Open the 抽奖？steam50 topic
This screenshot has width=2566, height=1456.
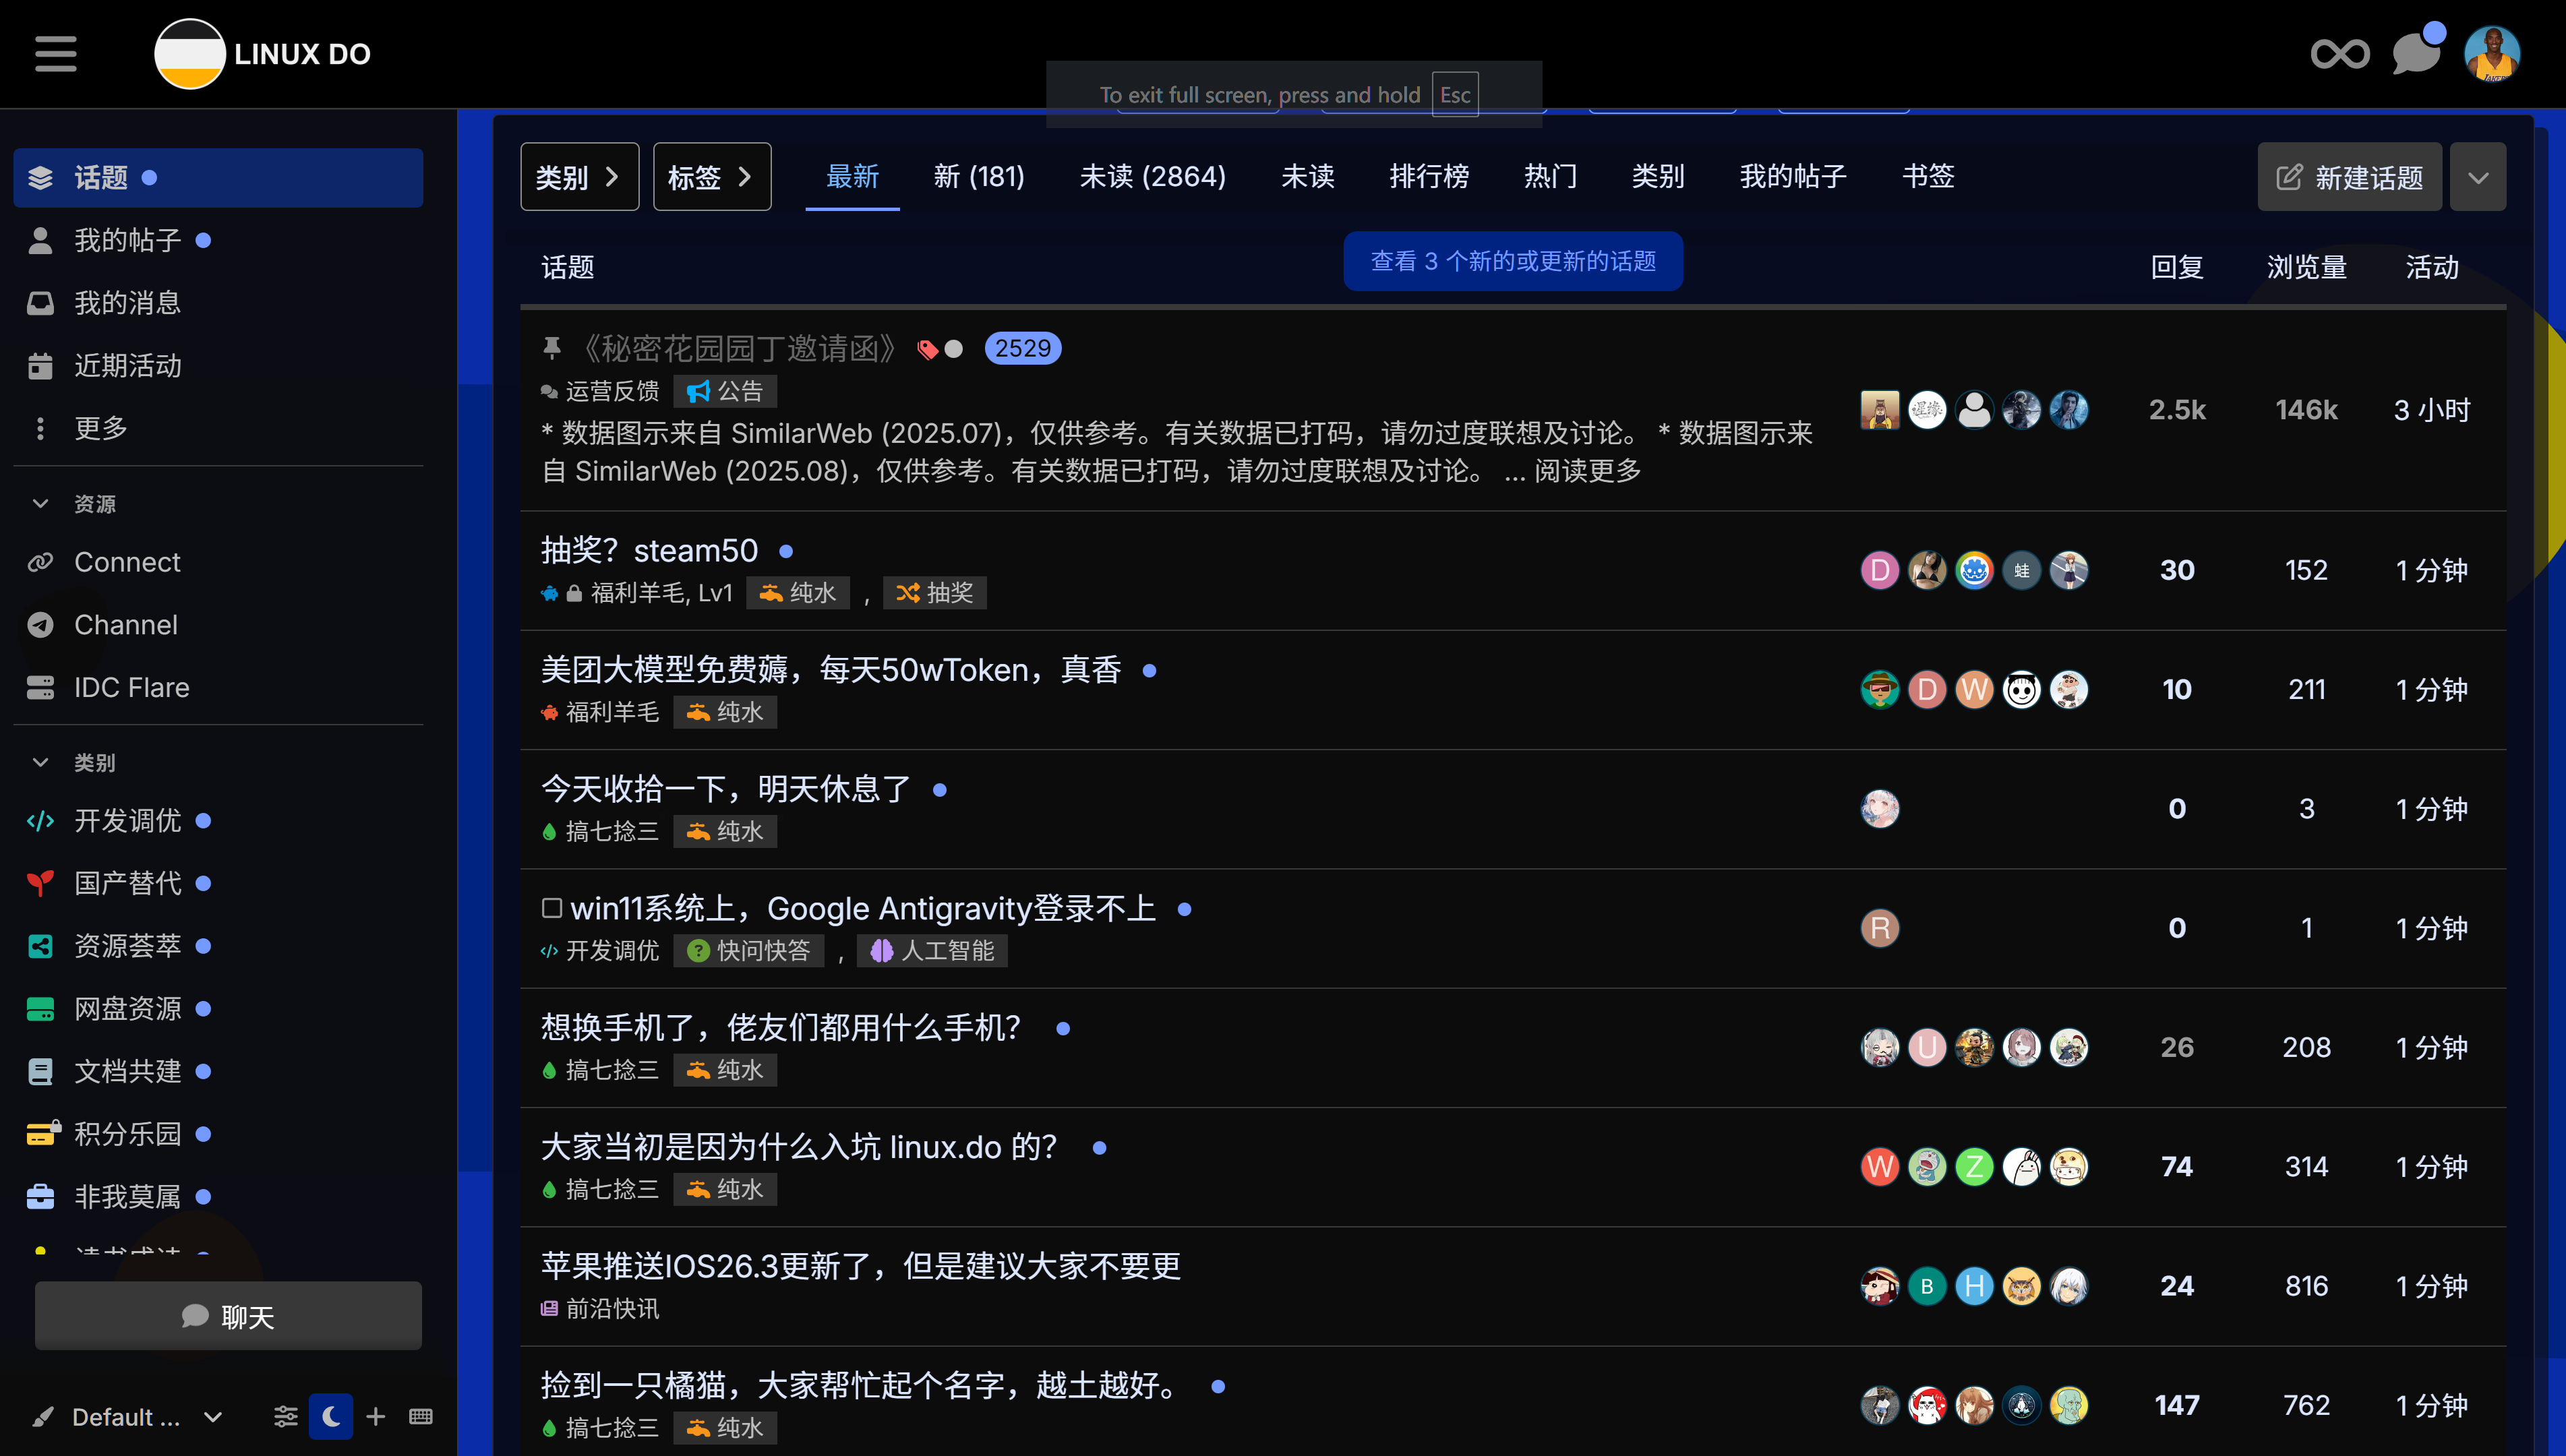coord(649,550)
